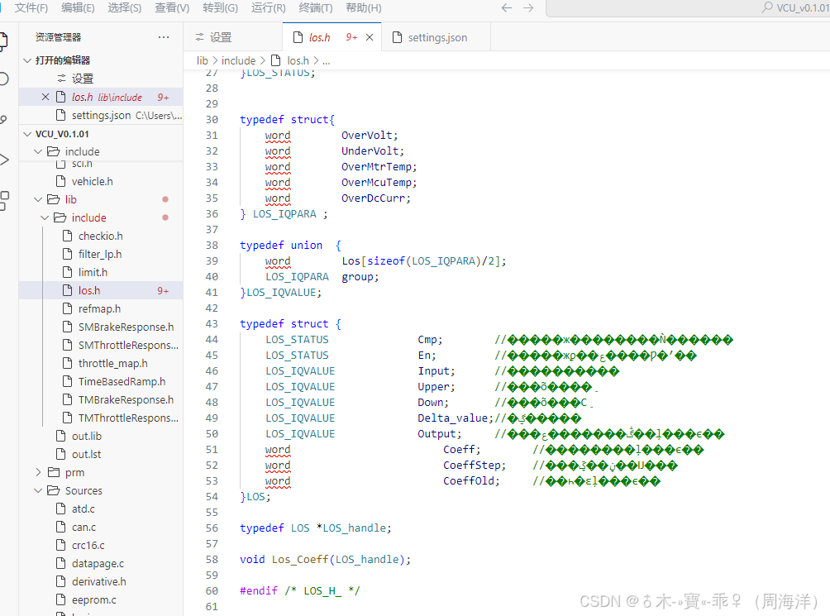830x616 pixels.
Task: Click the breadcrumb ellipsis symbol
Action: (326, 61)
